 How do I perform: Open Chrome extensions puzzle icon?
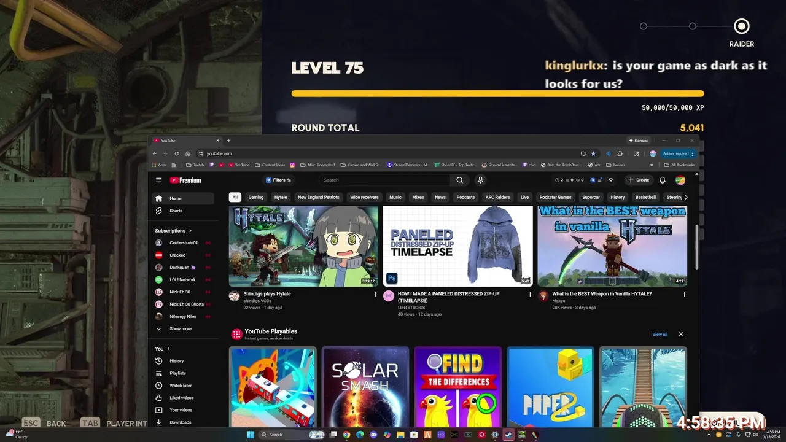click(x=620, y=153)
